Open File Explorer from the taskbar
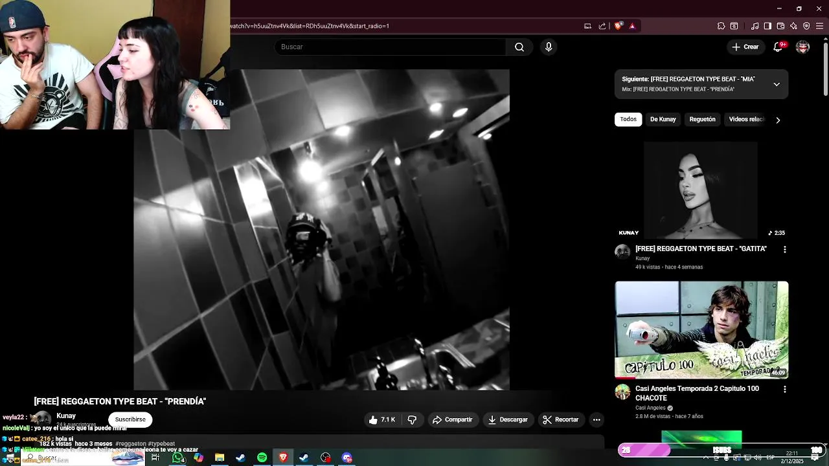This screenshot has width=829, height=466. [220, 458]
